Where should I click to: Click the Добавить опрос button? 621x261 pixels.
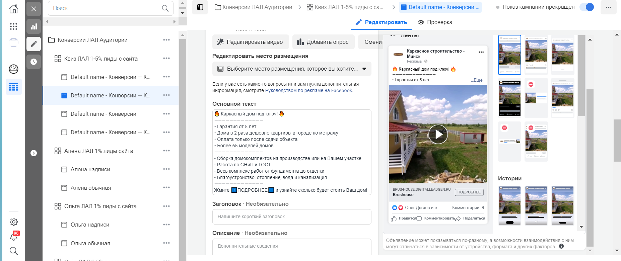click(x=323, y=42)
